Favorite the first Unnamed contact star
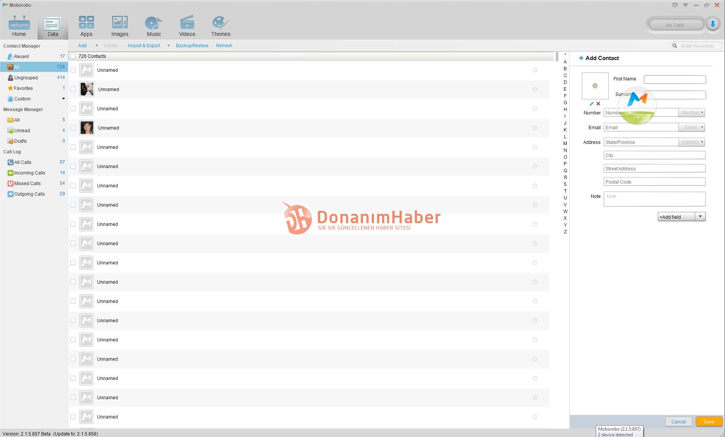 click(x=535, y=70)
